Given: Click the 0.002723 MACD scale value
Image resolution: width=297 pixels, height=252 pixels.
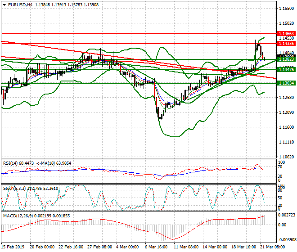Looking at the screenshot, I should point(287,215).
